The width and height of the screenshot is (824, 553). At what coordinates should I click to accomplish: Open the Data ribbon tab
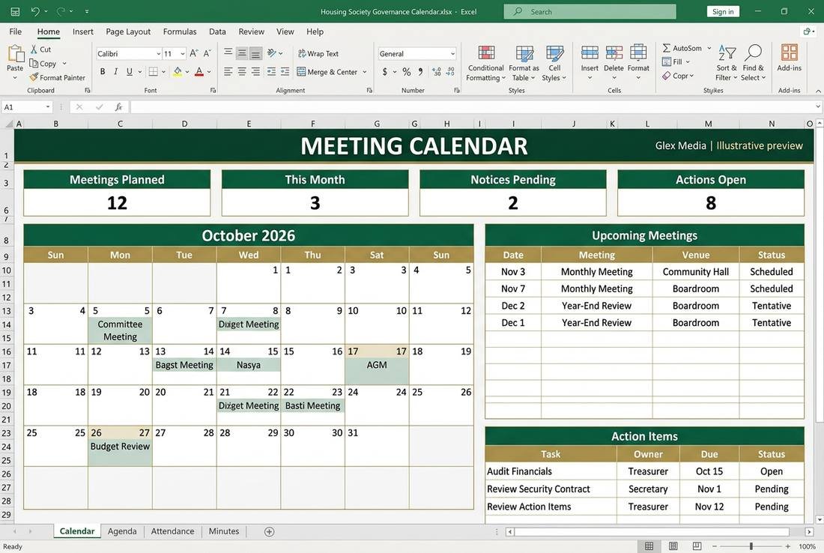[x=217, y=31]
